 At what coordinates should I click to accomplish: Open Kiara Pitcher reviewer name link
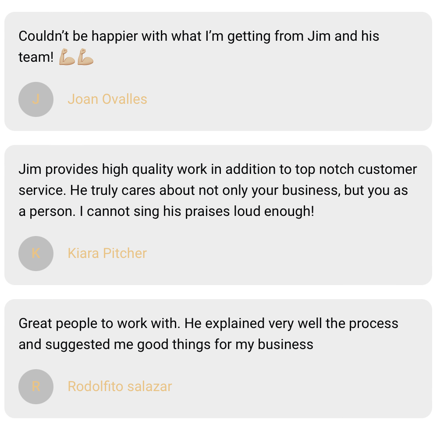[107, 253]
